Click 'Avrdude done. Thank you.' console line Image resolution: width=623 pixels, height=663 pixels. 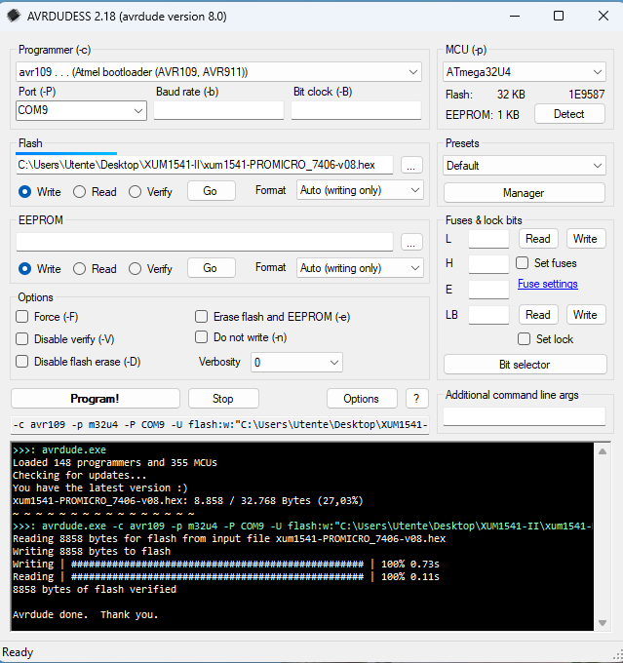(x=86, y=615)
